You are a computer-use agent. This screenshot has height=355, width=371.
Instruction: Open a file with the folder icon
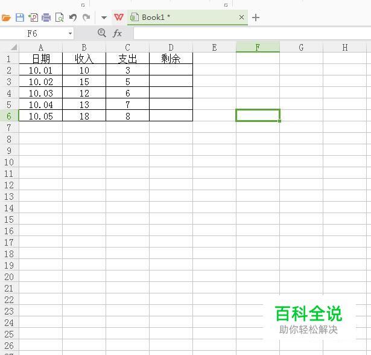click(x=6, y=18)
